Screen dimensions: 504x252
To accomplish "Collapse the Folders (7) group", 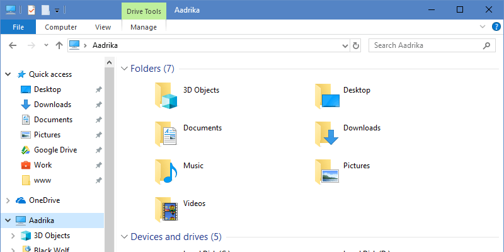I will coord(123,69).
